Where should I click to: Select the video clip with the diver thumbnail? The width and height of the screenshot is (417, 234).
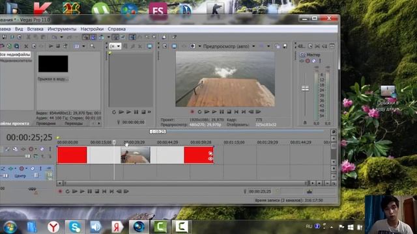[136, 155]
